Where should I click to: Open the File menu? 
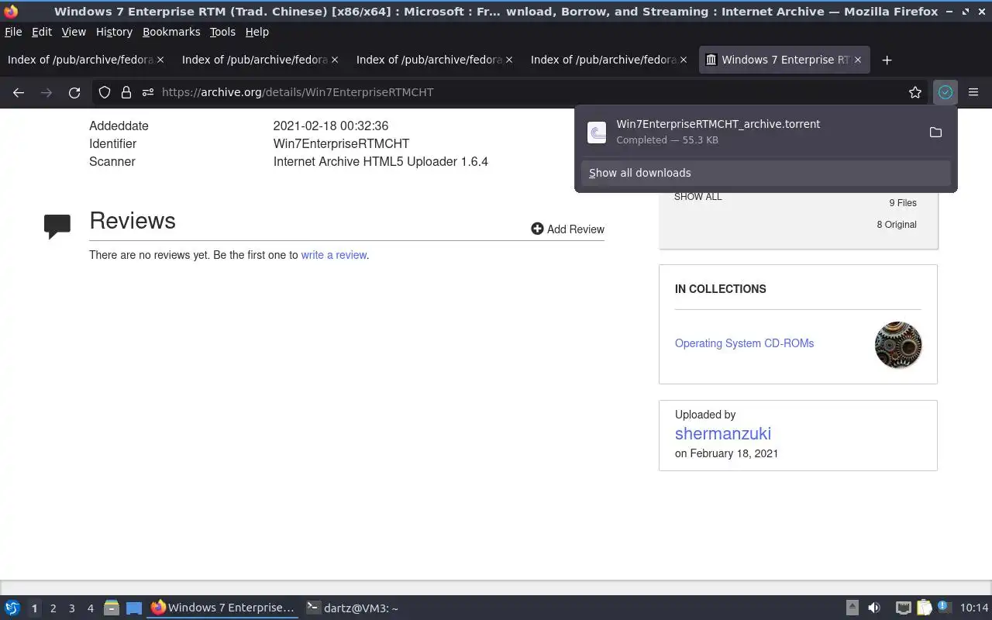pyautogui.click(x=13, y=32)
